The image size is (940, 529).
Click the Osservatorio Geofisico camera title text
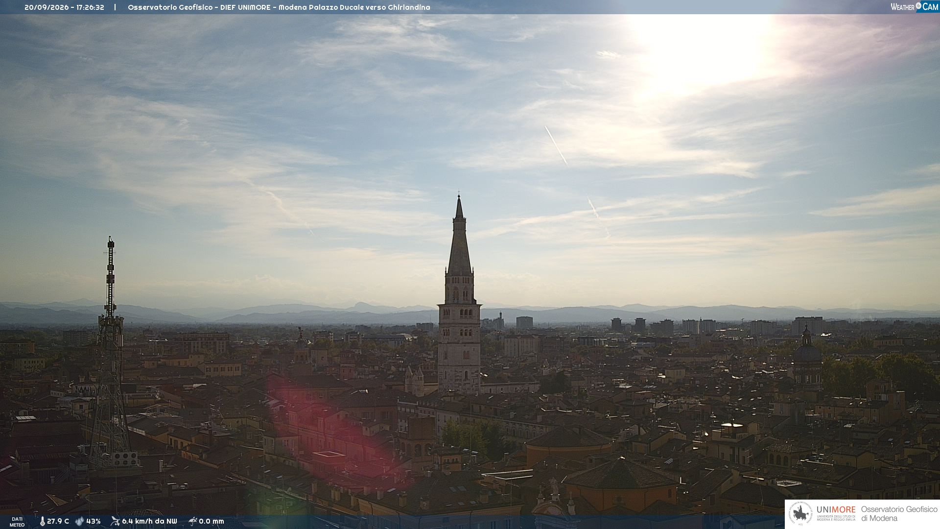click(279, 7)
